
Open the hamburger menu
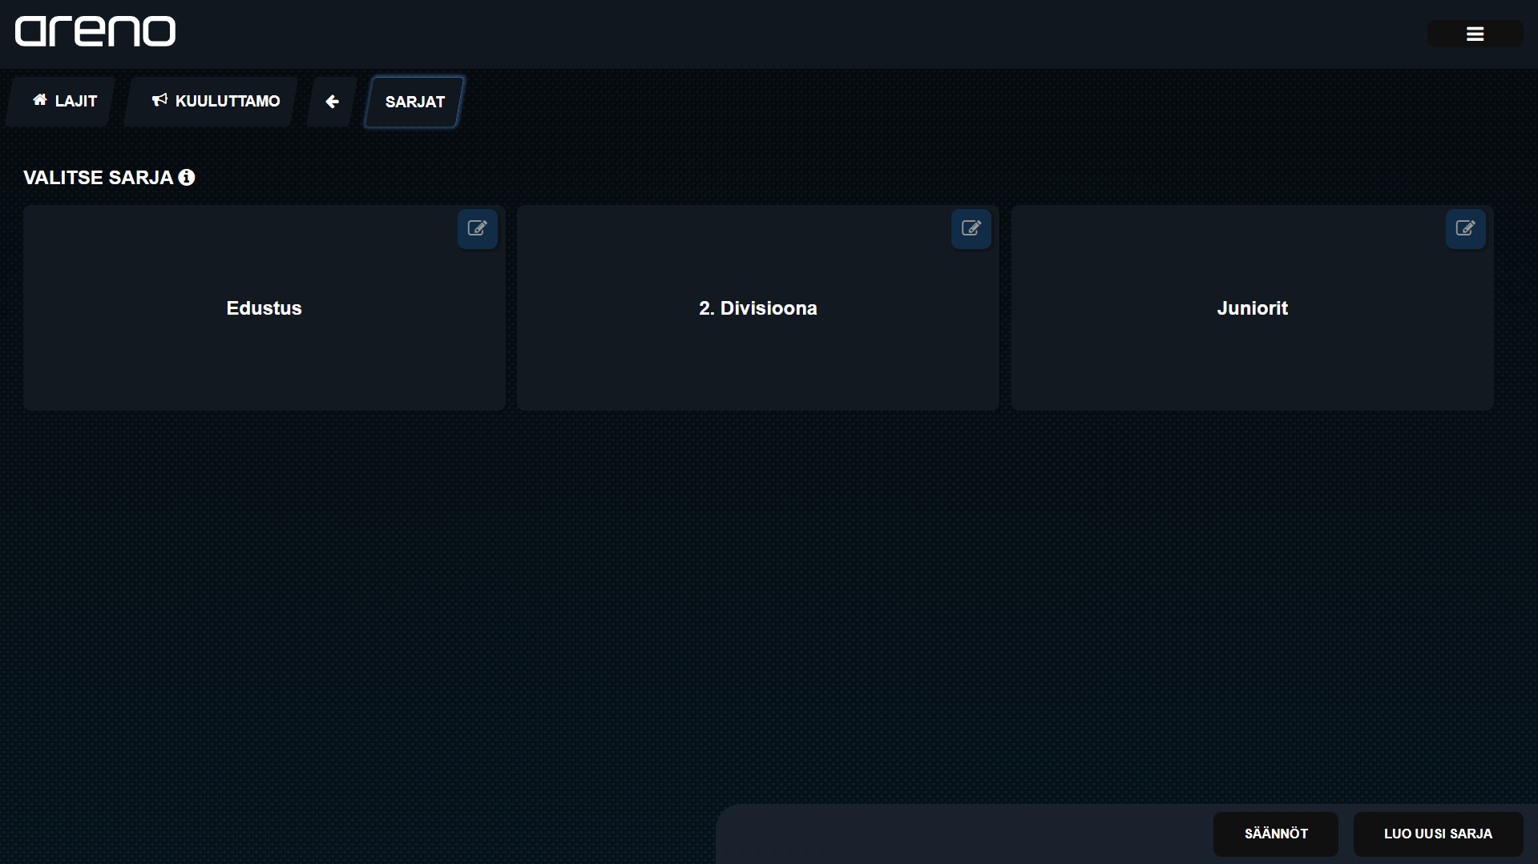[x=1475, y=34]
